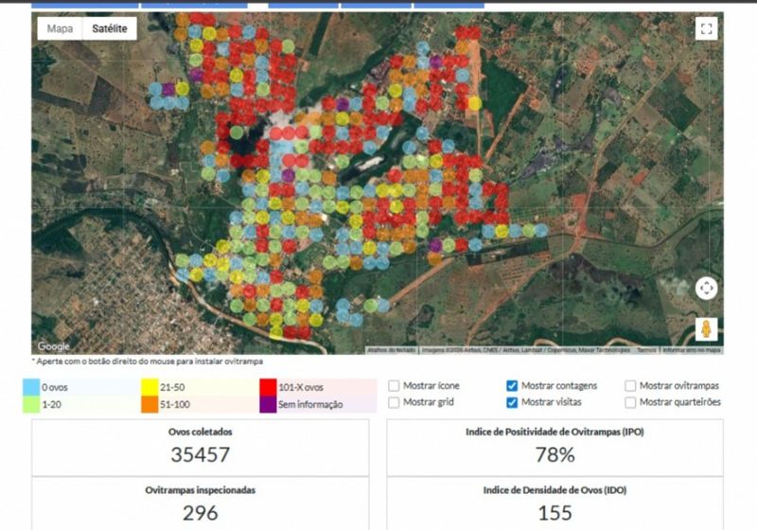
Task: Uncheck Mostrar contagens checkbox
Action: [x=512, y=386]
